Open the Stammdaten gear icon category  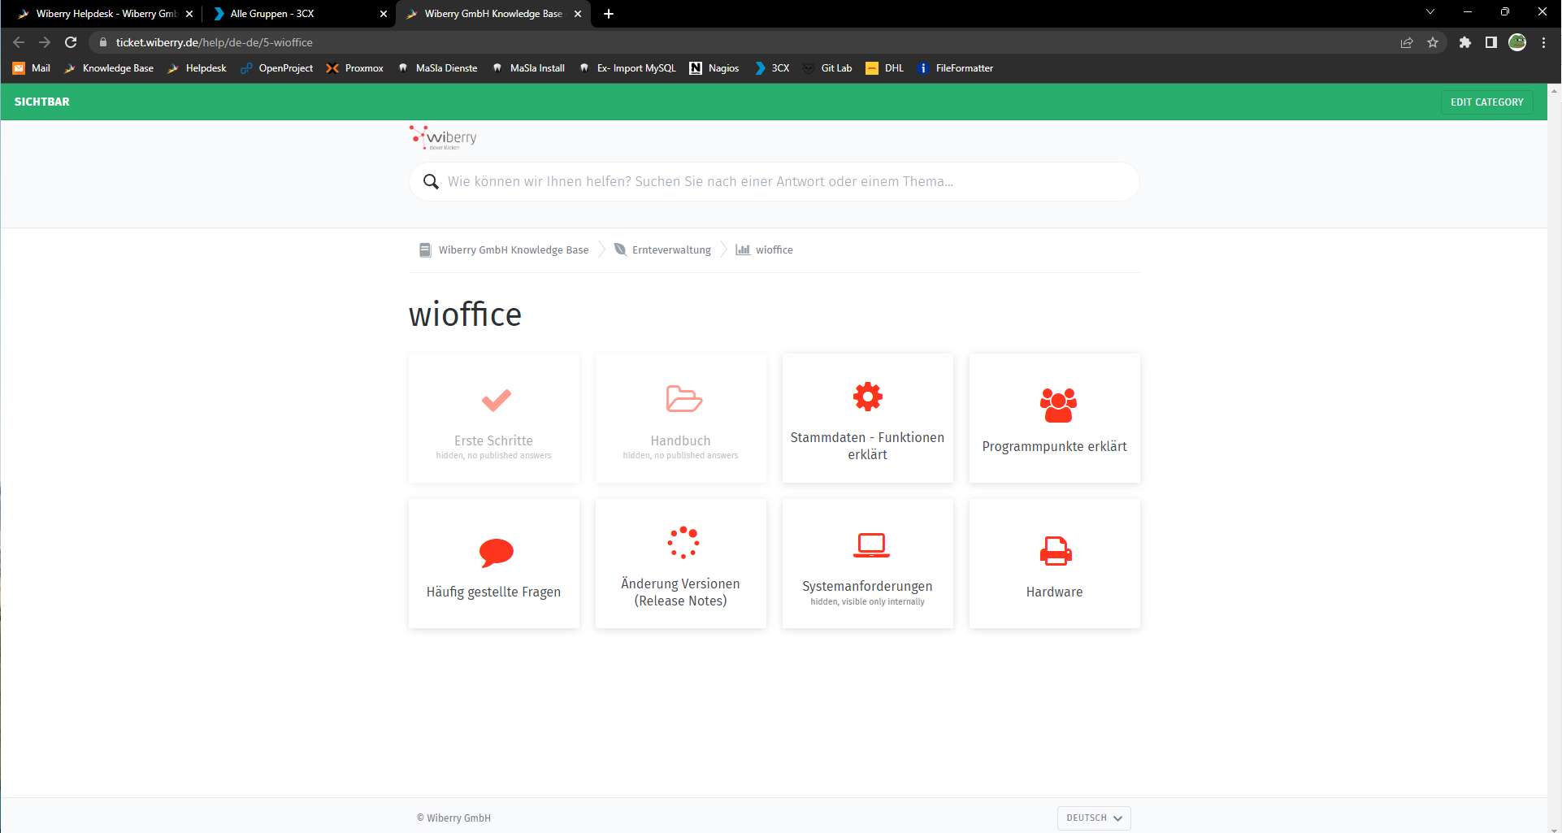coord(867,397)
